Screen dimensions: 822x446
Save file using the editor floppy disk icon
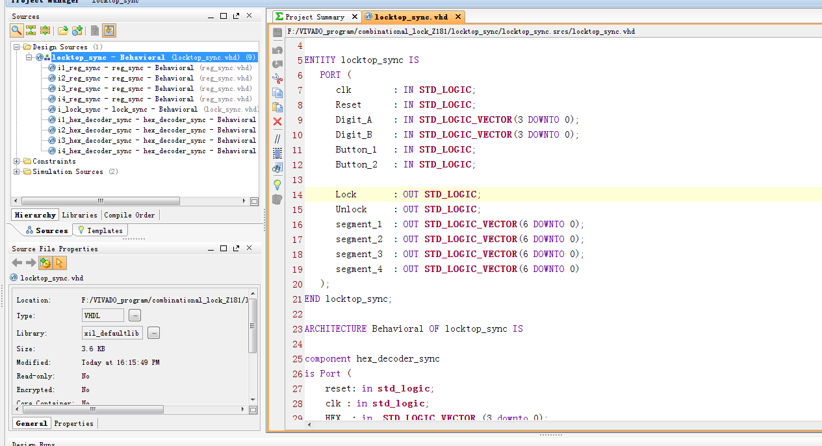(277, 32)
